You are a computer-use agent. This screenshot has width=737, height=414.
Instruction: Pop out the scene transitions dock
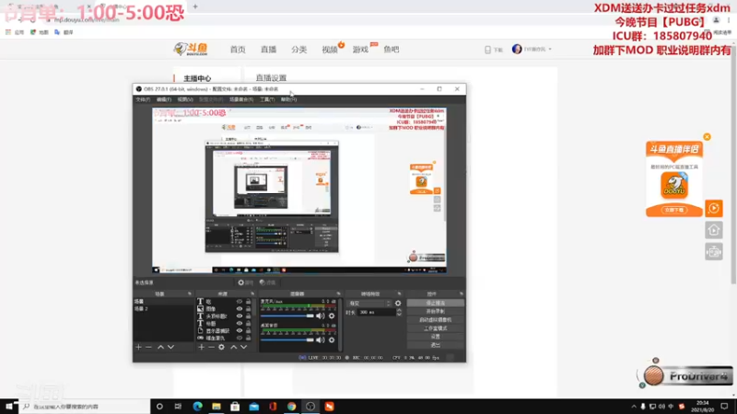[x=399, y=293]
